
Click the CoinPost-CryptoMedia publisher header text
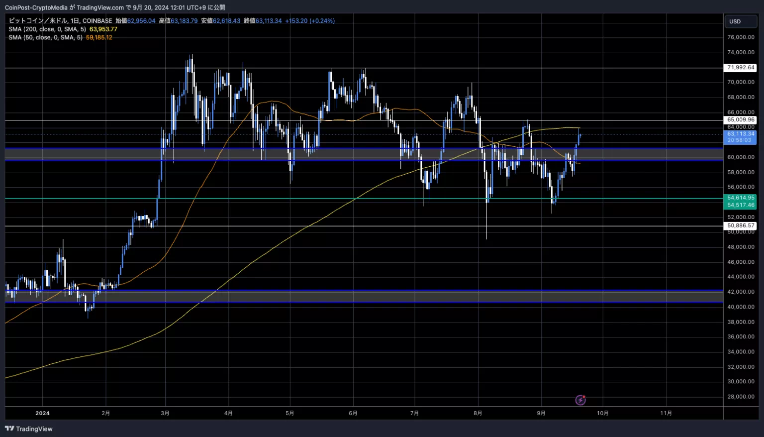36,7
